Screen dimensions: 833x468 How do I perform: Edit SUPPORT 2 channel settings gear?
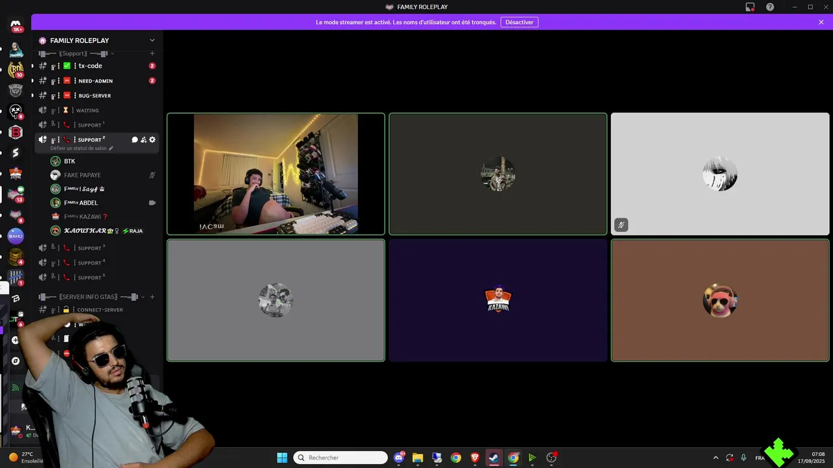click(x=152, y=140)
